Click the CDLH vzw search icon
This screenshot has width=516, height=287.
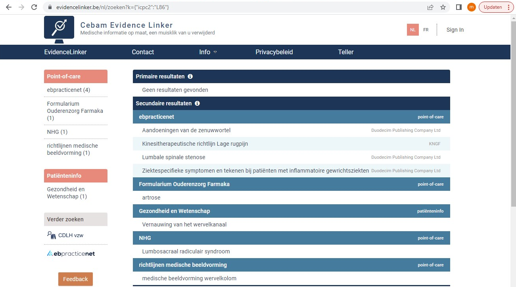click(x=52, y=235)
